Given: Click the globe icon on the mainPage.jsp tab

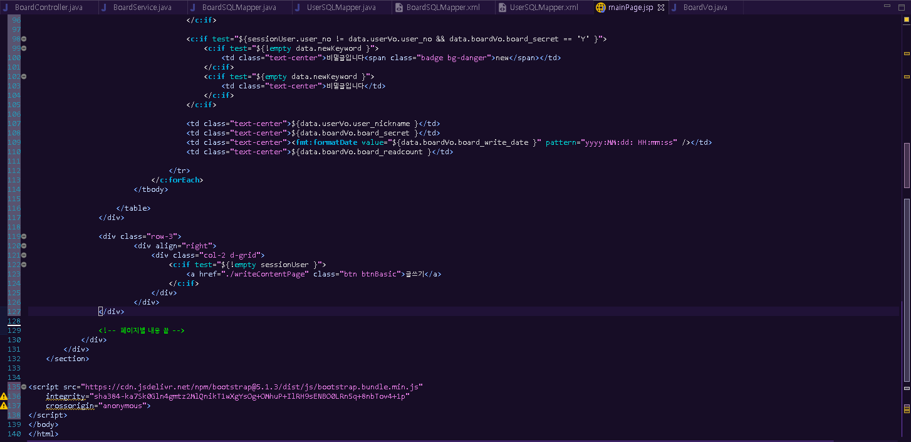Looking at the screenshot, I should pyautogui.click(x=601, y=8).
